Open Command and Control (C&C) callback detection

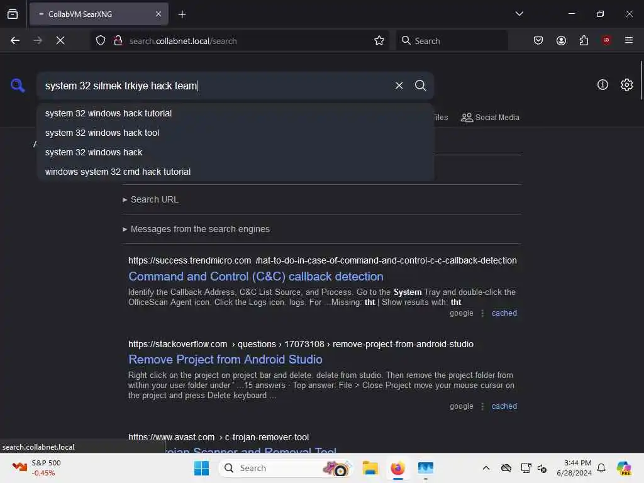pos(256,277)
